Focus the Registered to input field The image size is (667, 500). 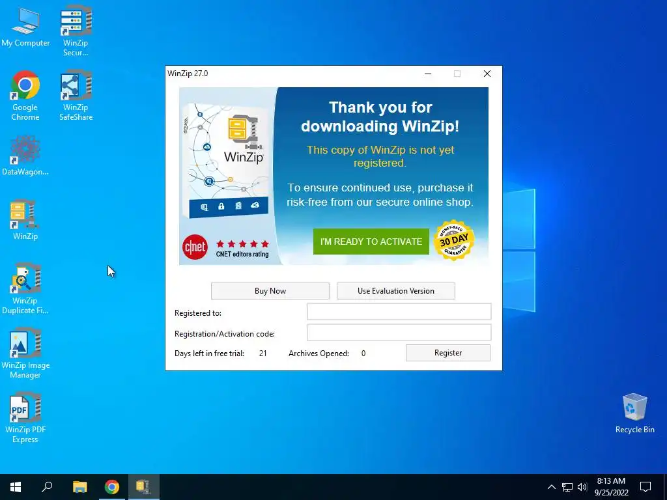(x=399, y=312)
